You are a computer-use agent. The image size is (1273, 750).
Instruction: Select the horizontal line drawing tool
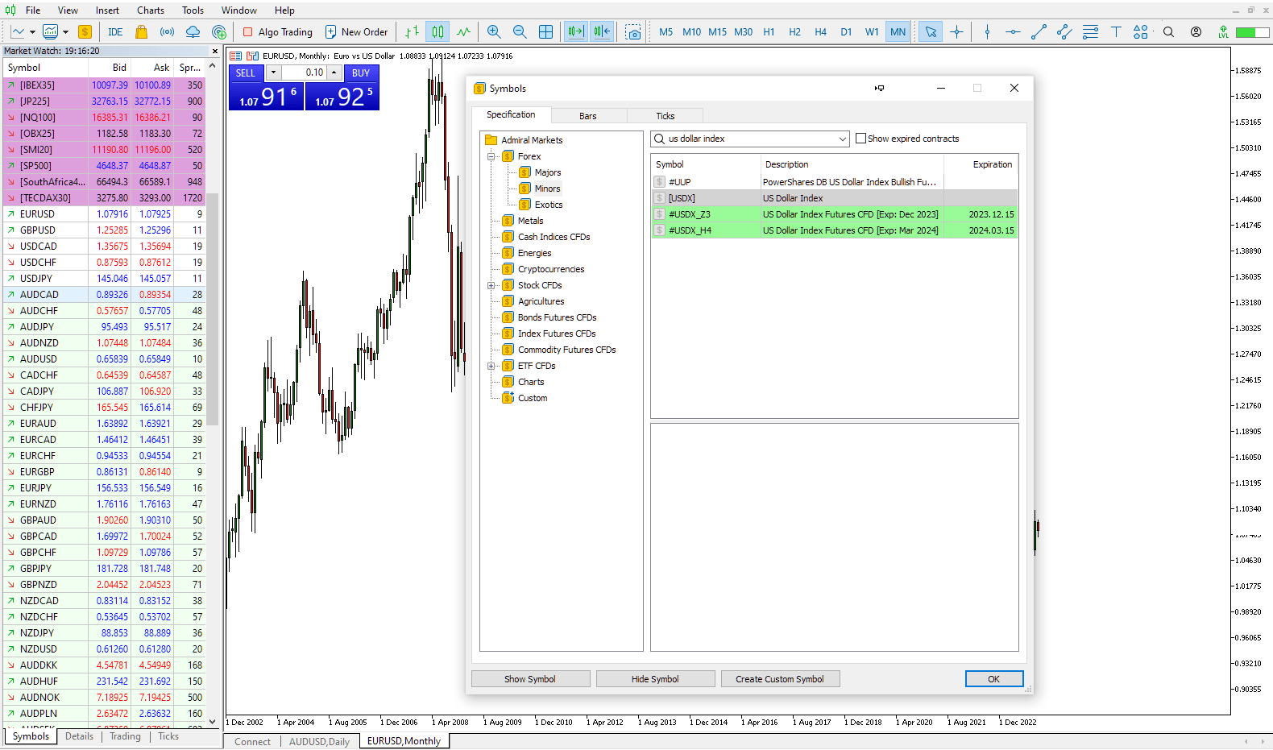[1013, 32]
